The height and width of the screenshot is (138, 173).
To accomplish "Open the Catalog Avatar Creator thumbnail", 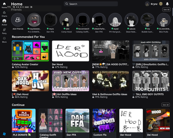I will click(x=30, y=51).
